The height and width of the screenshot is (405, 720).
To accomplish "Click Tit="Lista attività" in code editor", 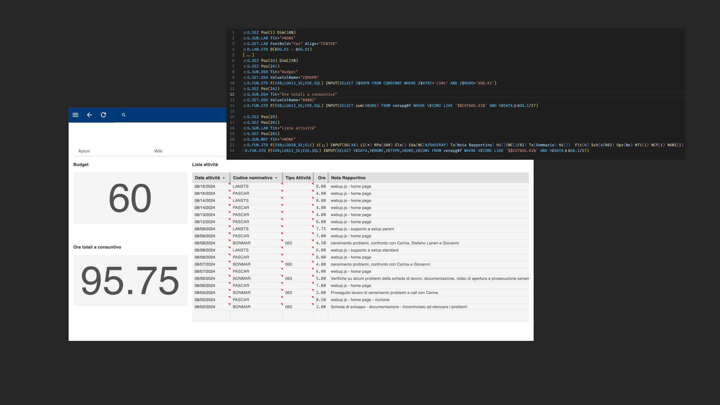I will click(293, 128).
